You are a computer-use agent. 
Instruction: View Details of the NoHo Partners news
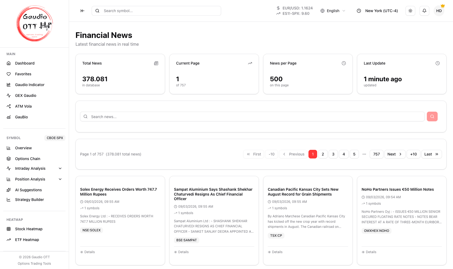369,252
